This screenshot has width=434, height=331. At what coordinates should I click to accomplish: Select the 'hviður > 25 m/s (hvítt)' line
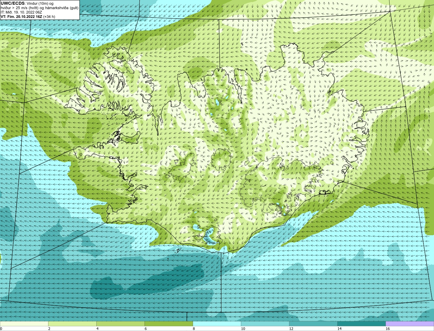39,8
